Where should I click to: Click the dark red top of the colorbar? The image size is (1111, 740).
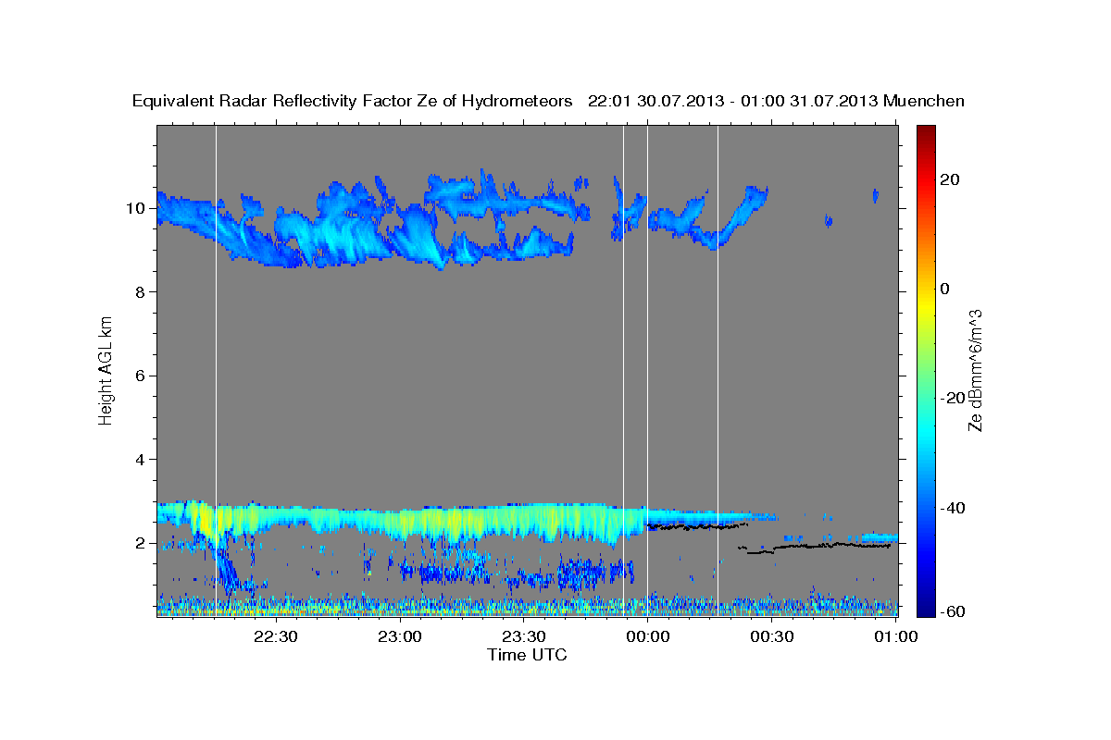click(925, 131)
